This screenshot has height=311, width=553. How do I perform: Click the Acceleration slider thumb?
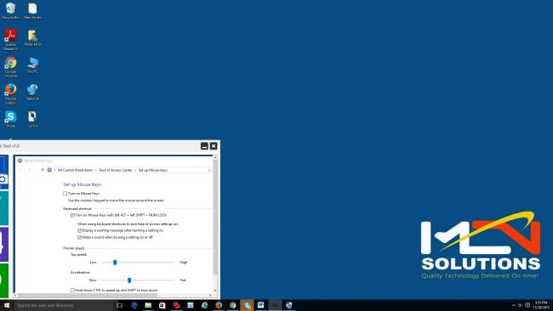[x=129, y=280]
